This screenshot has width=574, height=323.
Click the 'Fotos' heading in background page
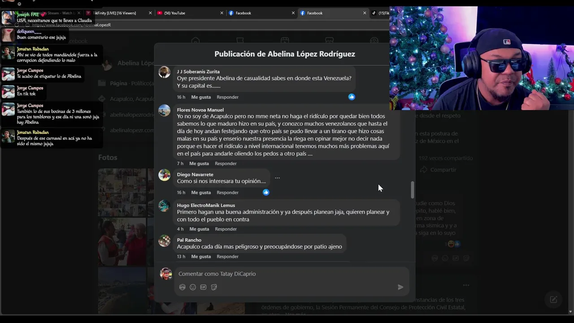point(108,157)
